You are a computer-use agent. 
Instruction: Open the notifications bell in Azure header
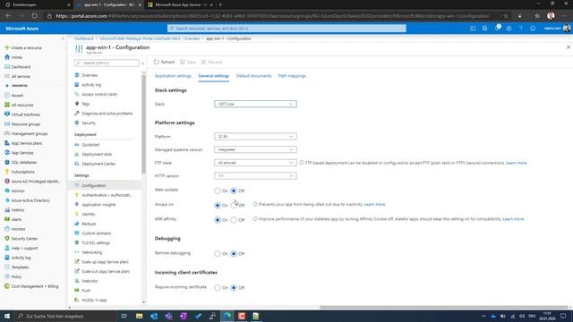pyautogui.click(x=497, y=28)
